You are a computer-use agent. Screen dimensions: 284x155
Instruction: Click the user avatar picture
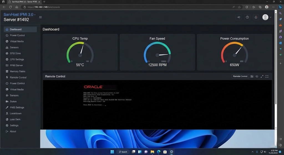(x=265, y=17)
